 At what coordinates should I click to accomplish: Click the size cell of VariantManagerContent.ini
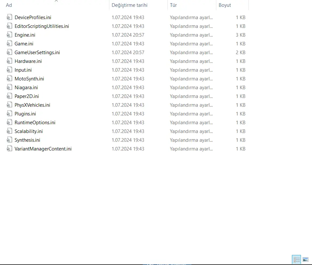[241, 149]
